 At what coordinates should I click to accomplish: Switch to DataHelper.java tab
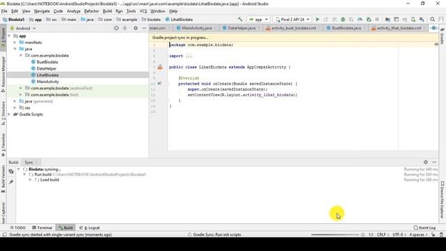click(242, 28)
